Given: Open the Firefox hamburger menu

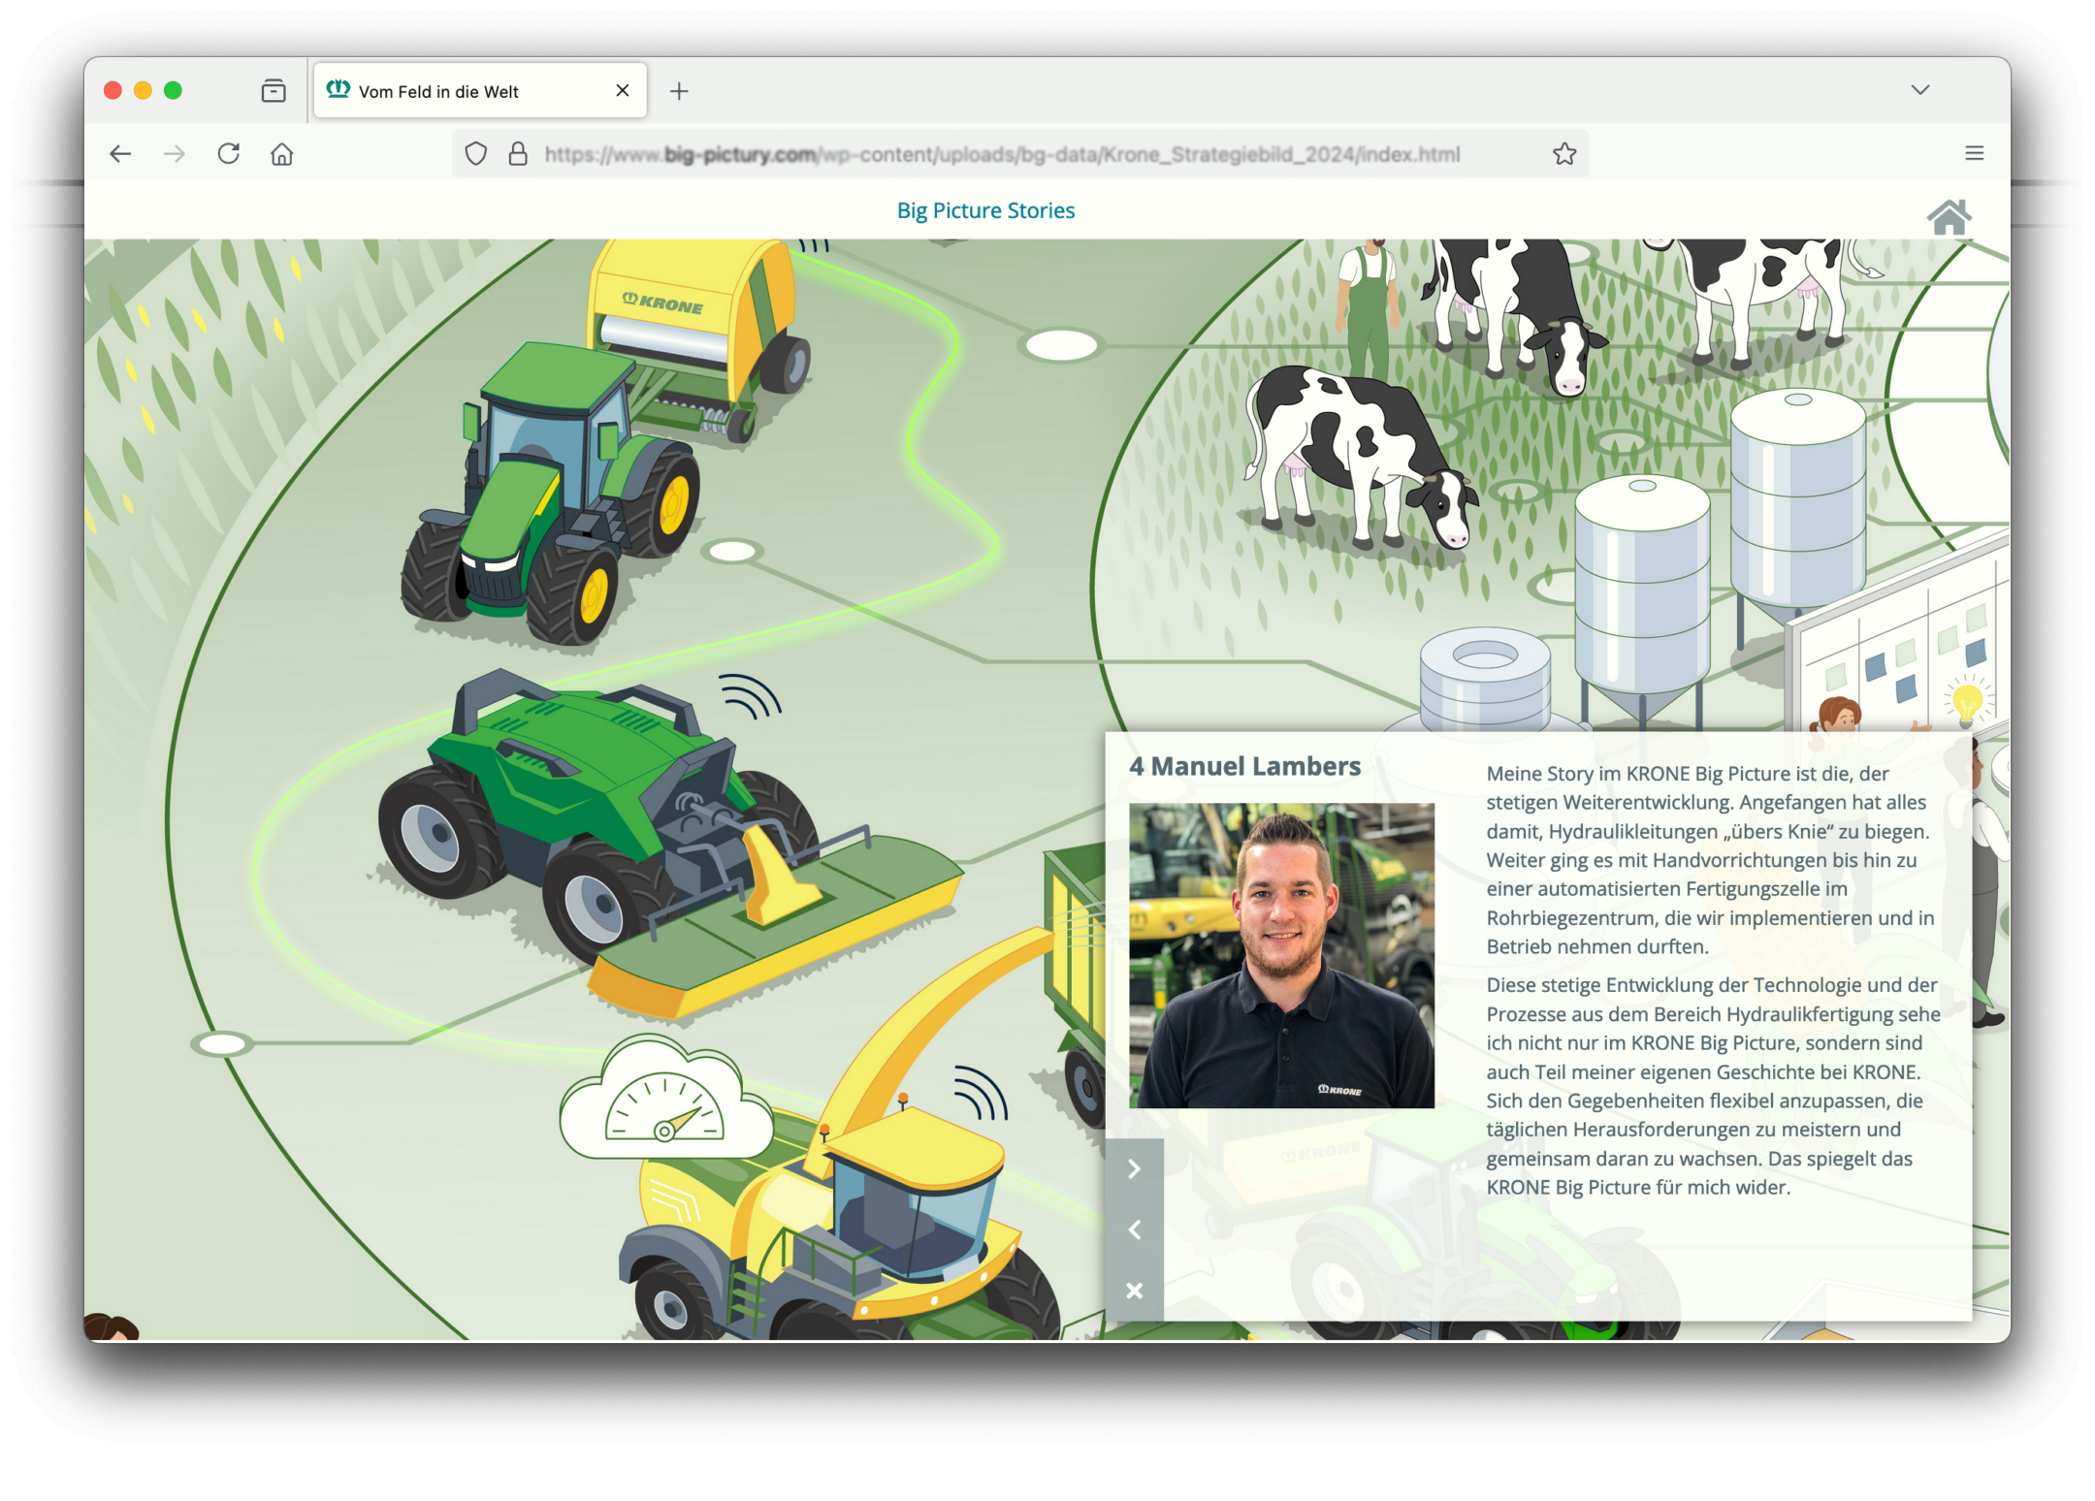Looking at the screenshot, I should [x=1974, y=153].
